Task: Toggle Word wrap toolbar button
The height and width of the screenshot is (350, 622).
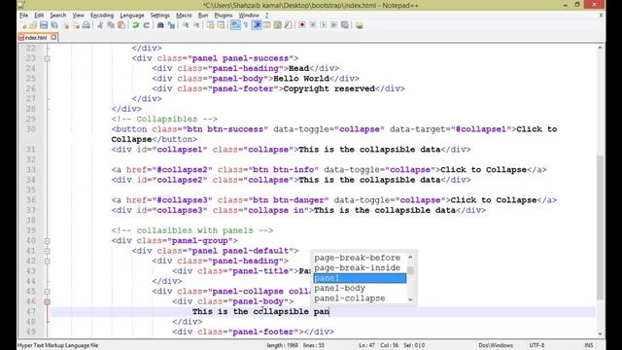Action: pyautogui.click(x=235, y=25)
